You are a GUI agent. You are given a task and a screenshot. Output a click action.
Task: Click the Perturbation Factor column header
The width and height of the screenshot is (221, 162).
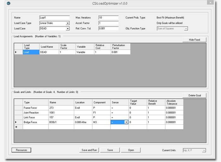pyautogui.click(x=121, y=47)
